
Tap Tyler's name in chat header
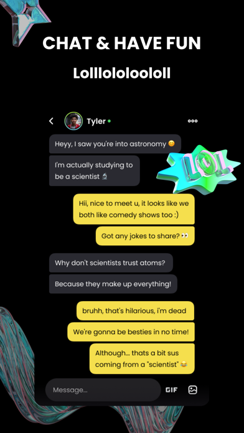[96, 121]
